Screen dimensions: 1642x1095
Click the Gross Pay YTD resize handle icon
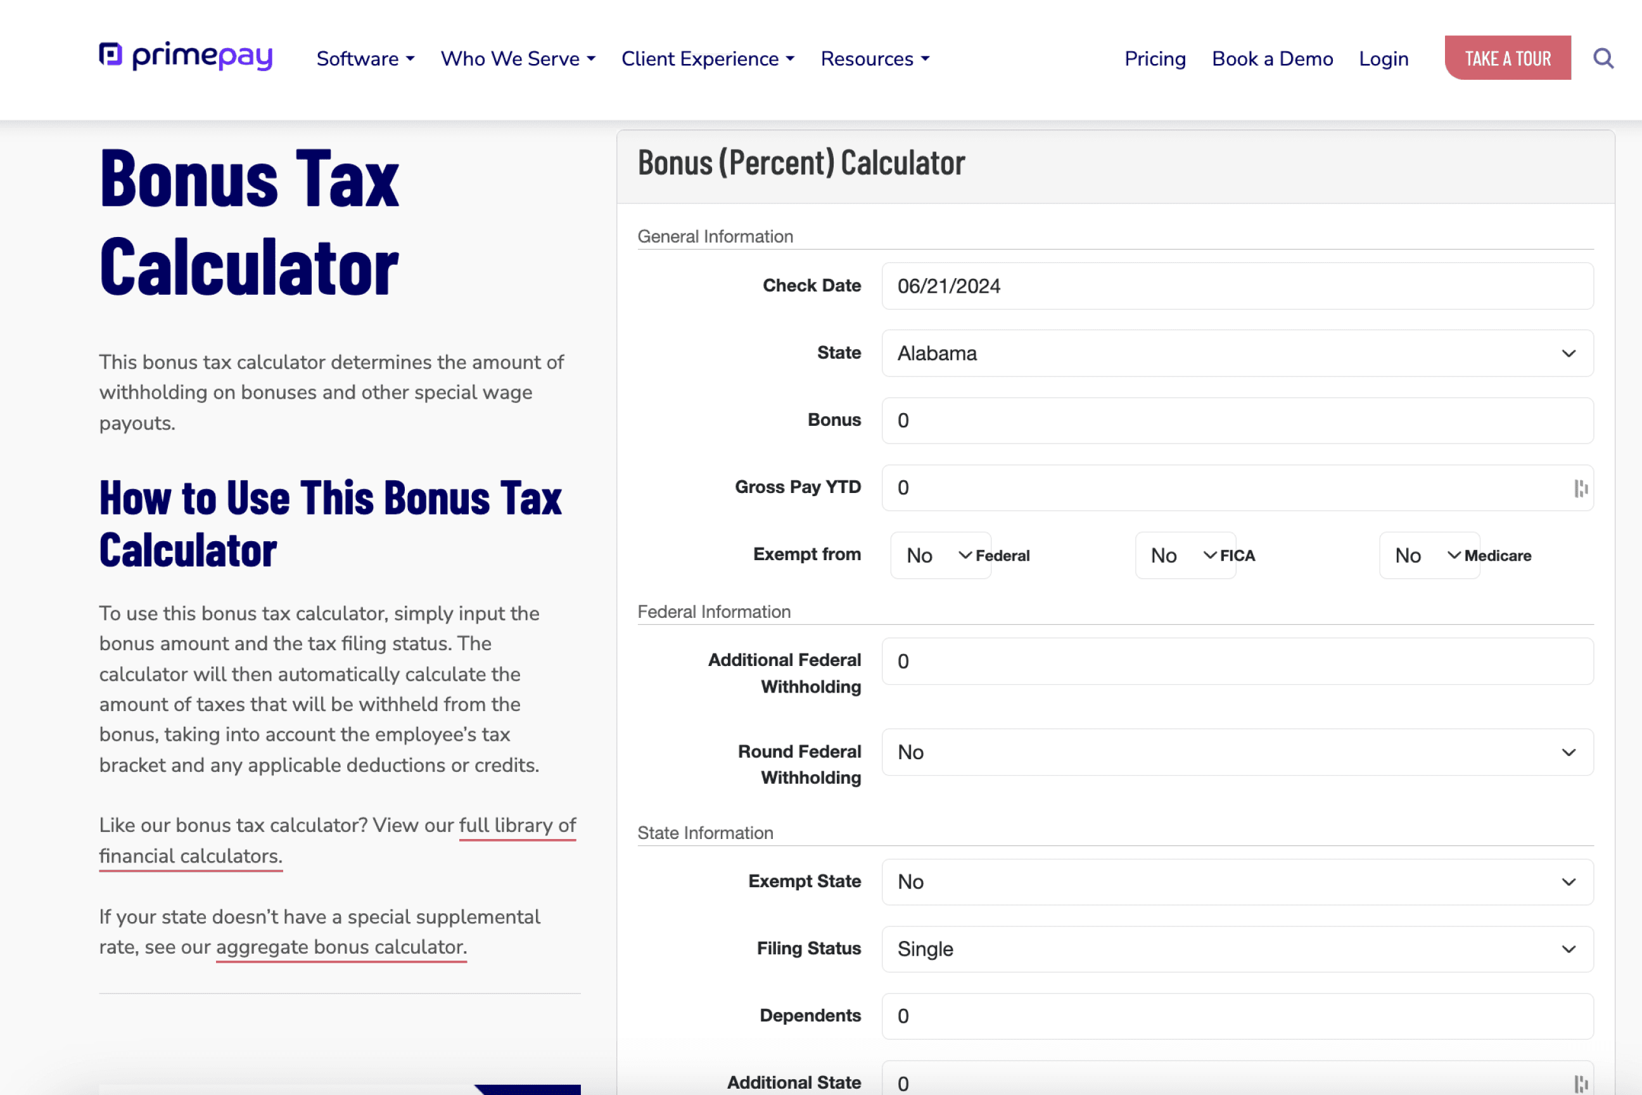click(1581, 489)
